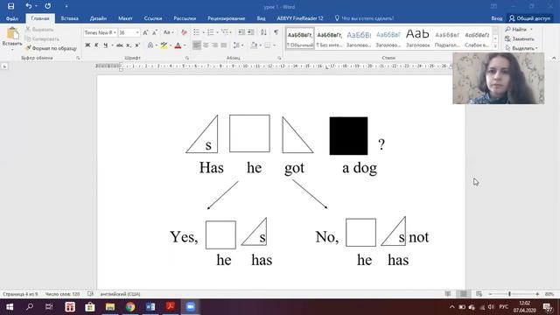Switch to the Review (Рецензирование) tab
Image resolution: width=560 pixels, height=315 pixels.
click(227, 18)
